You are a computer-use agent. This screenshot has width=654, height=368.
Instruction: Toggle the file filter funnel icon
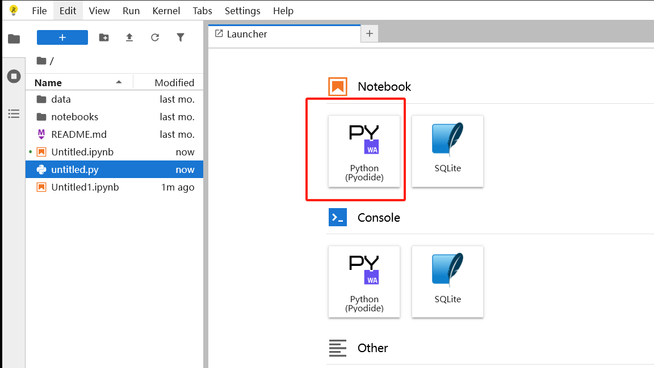[181, 37]
